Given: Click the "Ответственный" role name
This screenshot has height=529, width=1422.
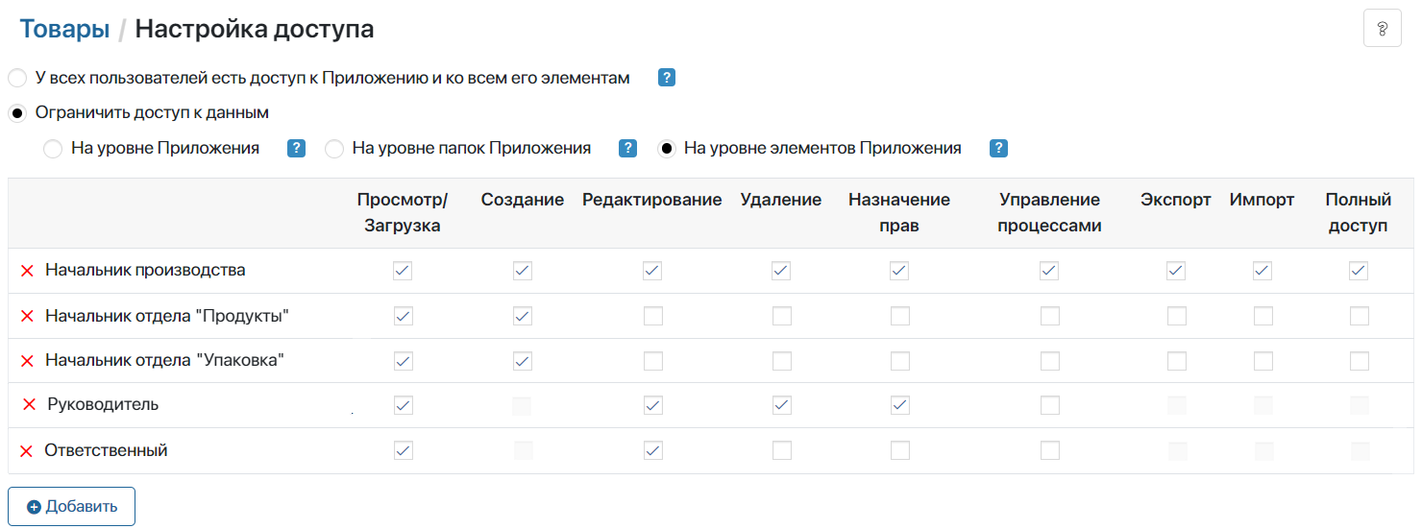Looking at the screenshot, I should [106, 450].
